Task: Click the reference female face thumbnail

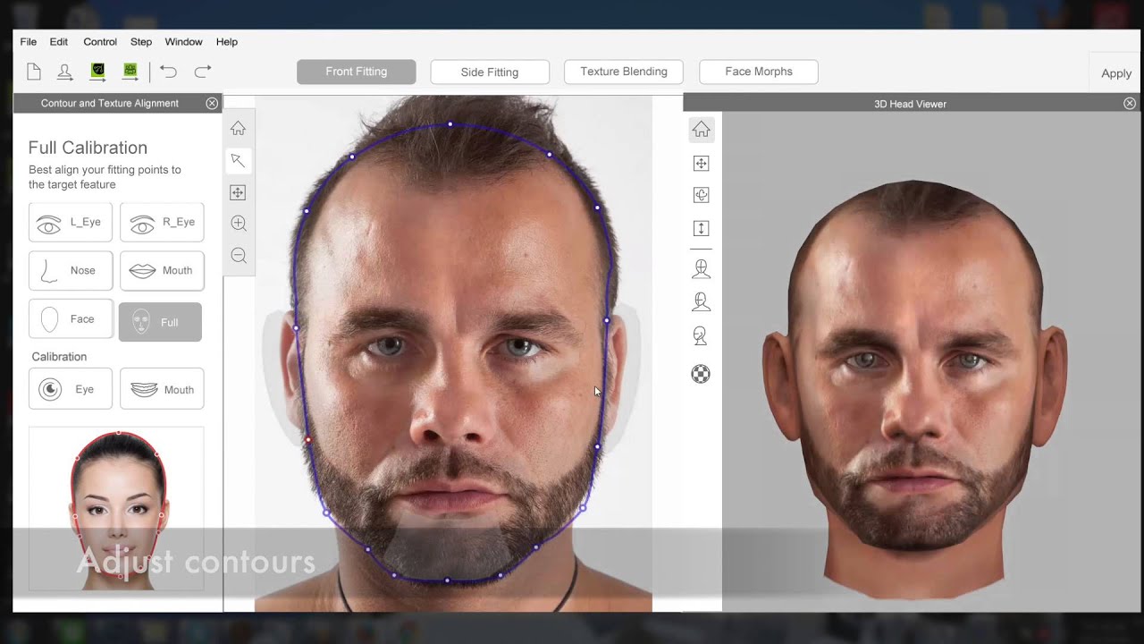Action: pyautogui.click(x=116, y=508)
